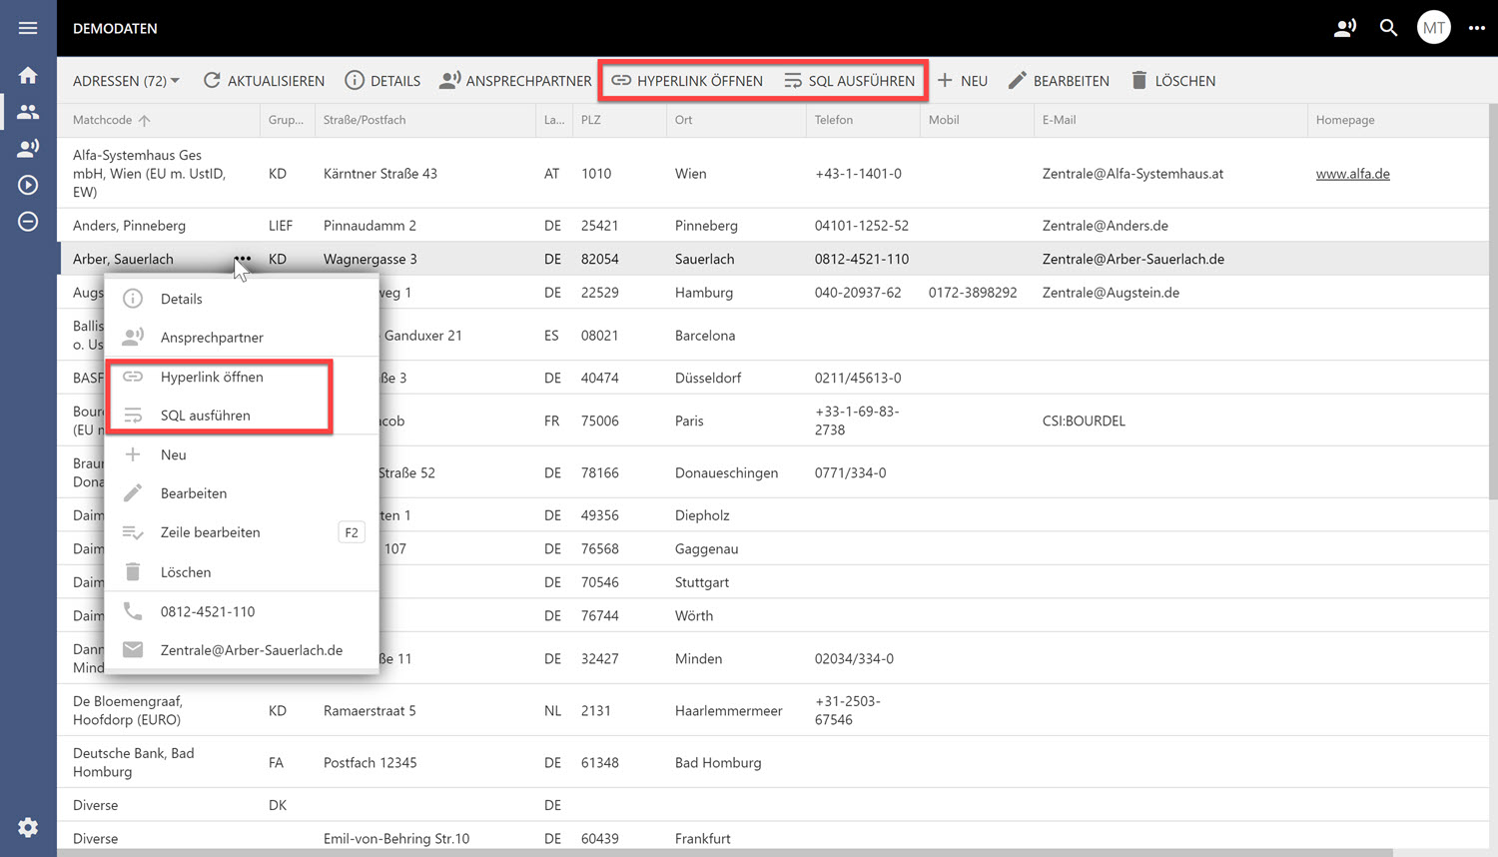
Task: Open the search magnifier in header
Action: pos(1388,28)
